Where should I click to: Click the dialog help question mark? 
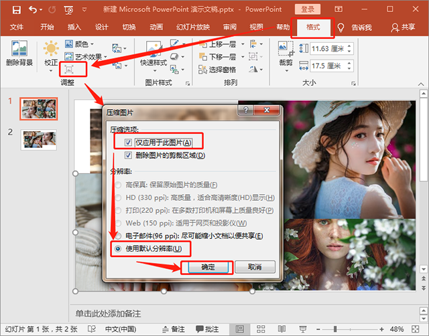coord(246,110)
